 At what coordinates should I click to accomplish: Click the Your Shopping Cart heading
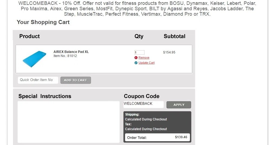(x=43, y=22)
